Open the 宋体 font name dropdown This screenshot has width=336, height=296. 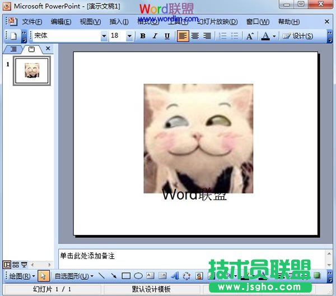coord(104,36)
